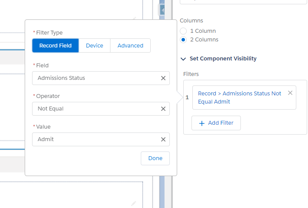Image resolution: width=308 pixels, height=208 pixels.
Task: Remove the Admissions Status filter pill
Action: [x=290, y=93]
